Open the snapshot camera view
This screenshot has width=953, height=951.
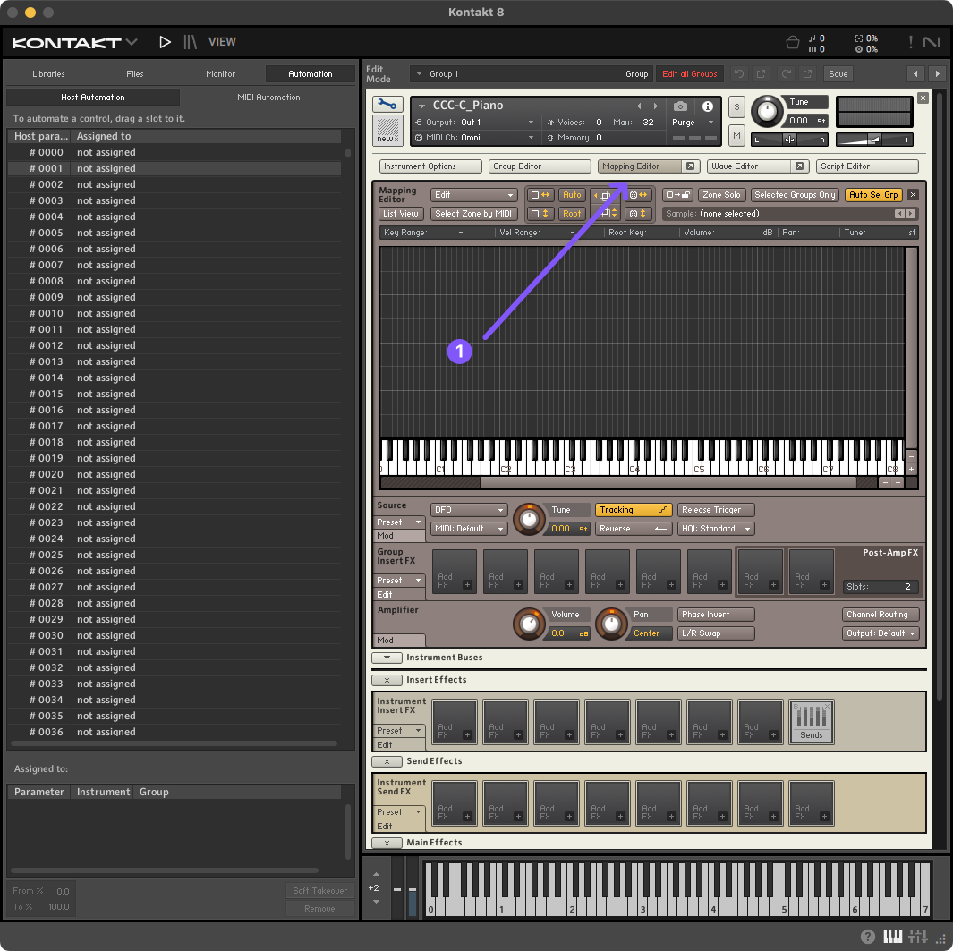[680, 106]
